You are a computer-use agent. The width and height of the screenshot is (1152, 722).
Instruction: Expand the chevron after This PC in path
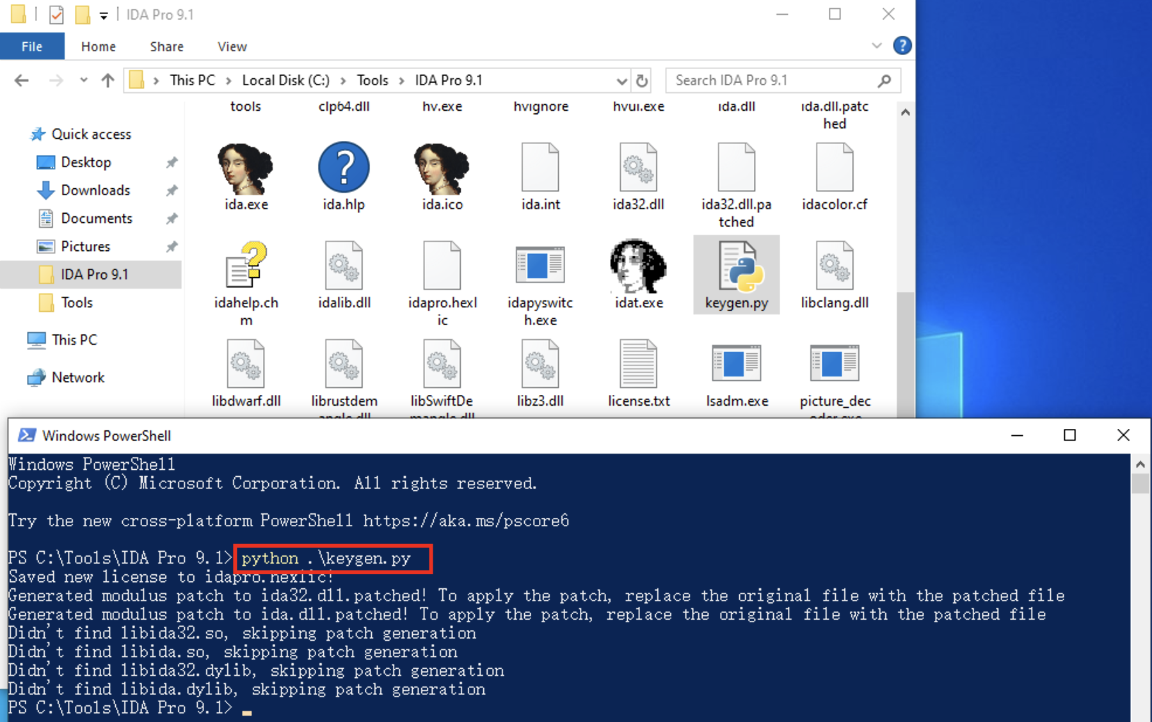pyautogui.click(x=228, y=81)
